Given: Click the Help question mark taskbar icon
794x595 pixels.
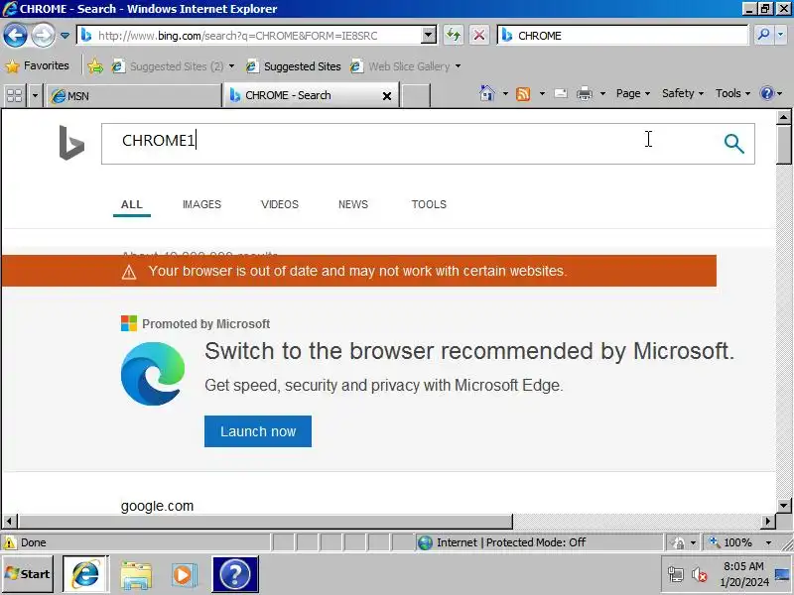Looking at the screenshot, I should [235, 574].
